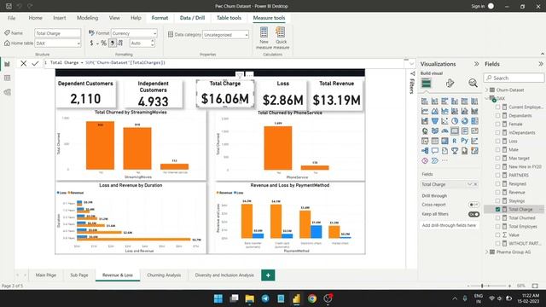Choose the donut chart visual
This screenshot has width=546, height=307.
click(x=464, y=121)
